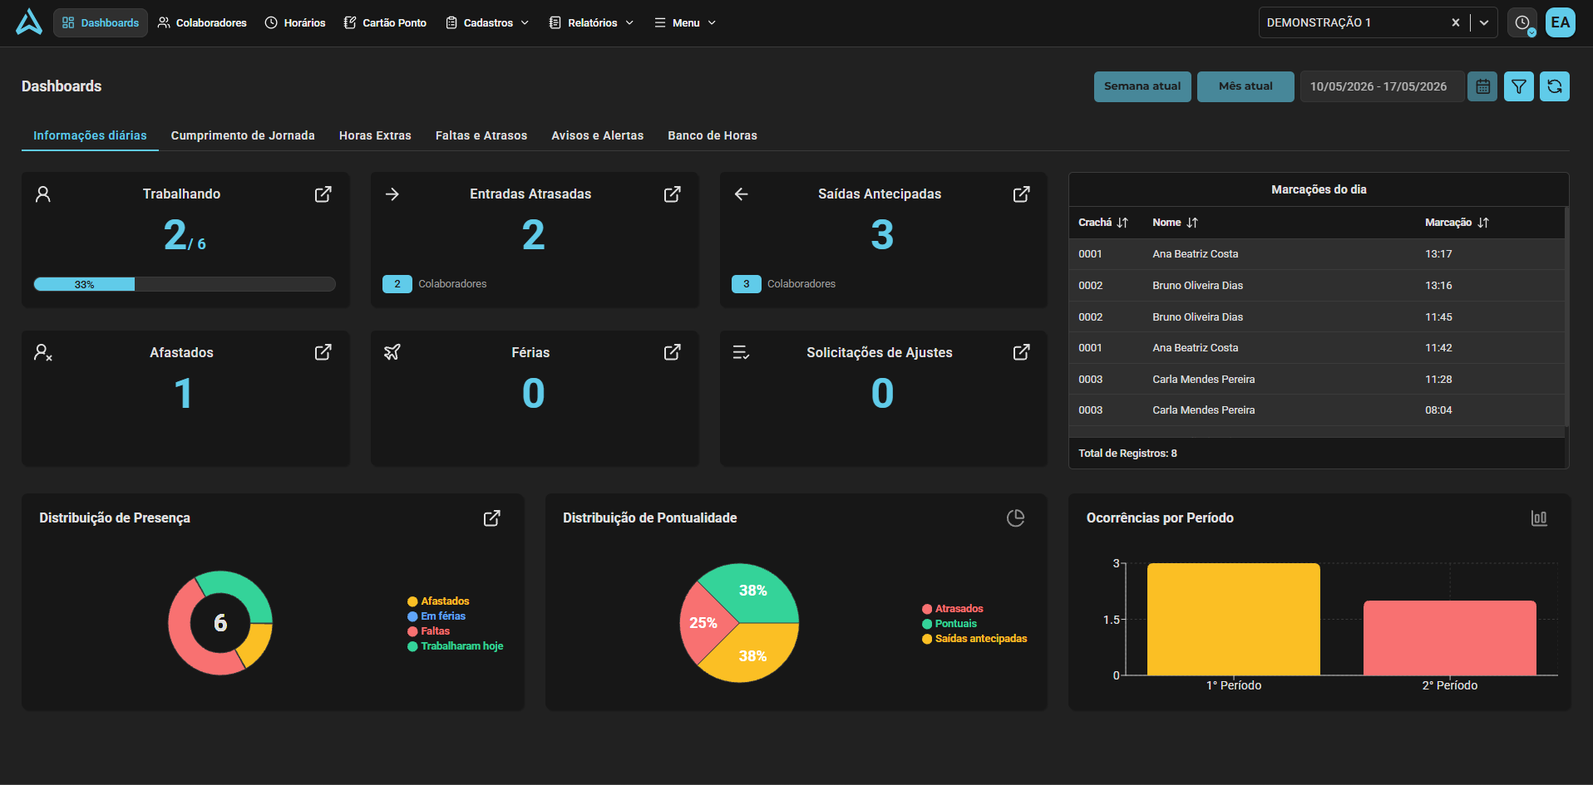Viewport: 1593px width, 785px height.
Task: Click the app logo in top-left corner
Action: point(29,22)
